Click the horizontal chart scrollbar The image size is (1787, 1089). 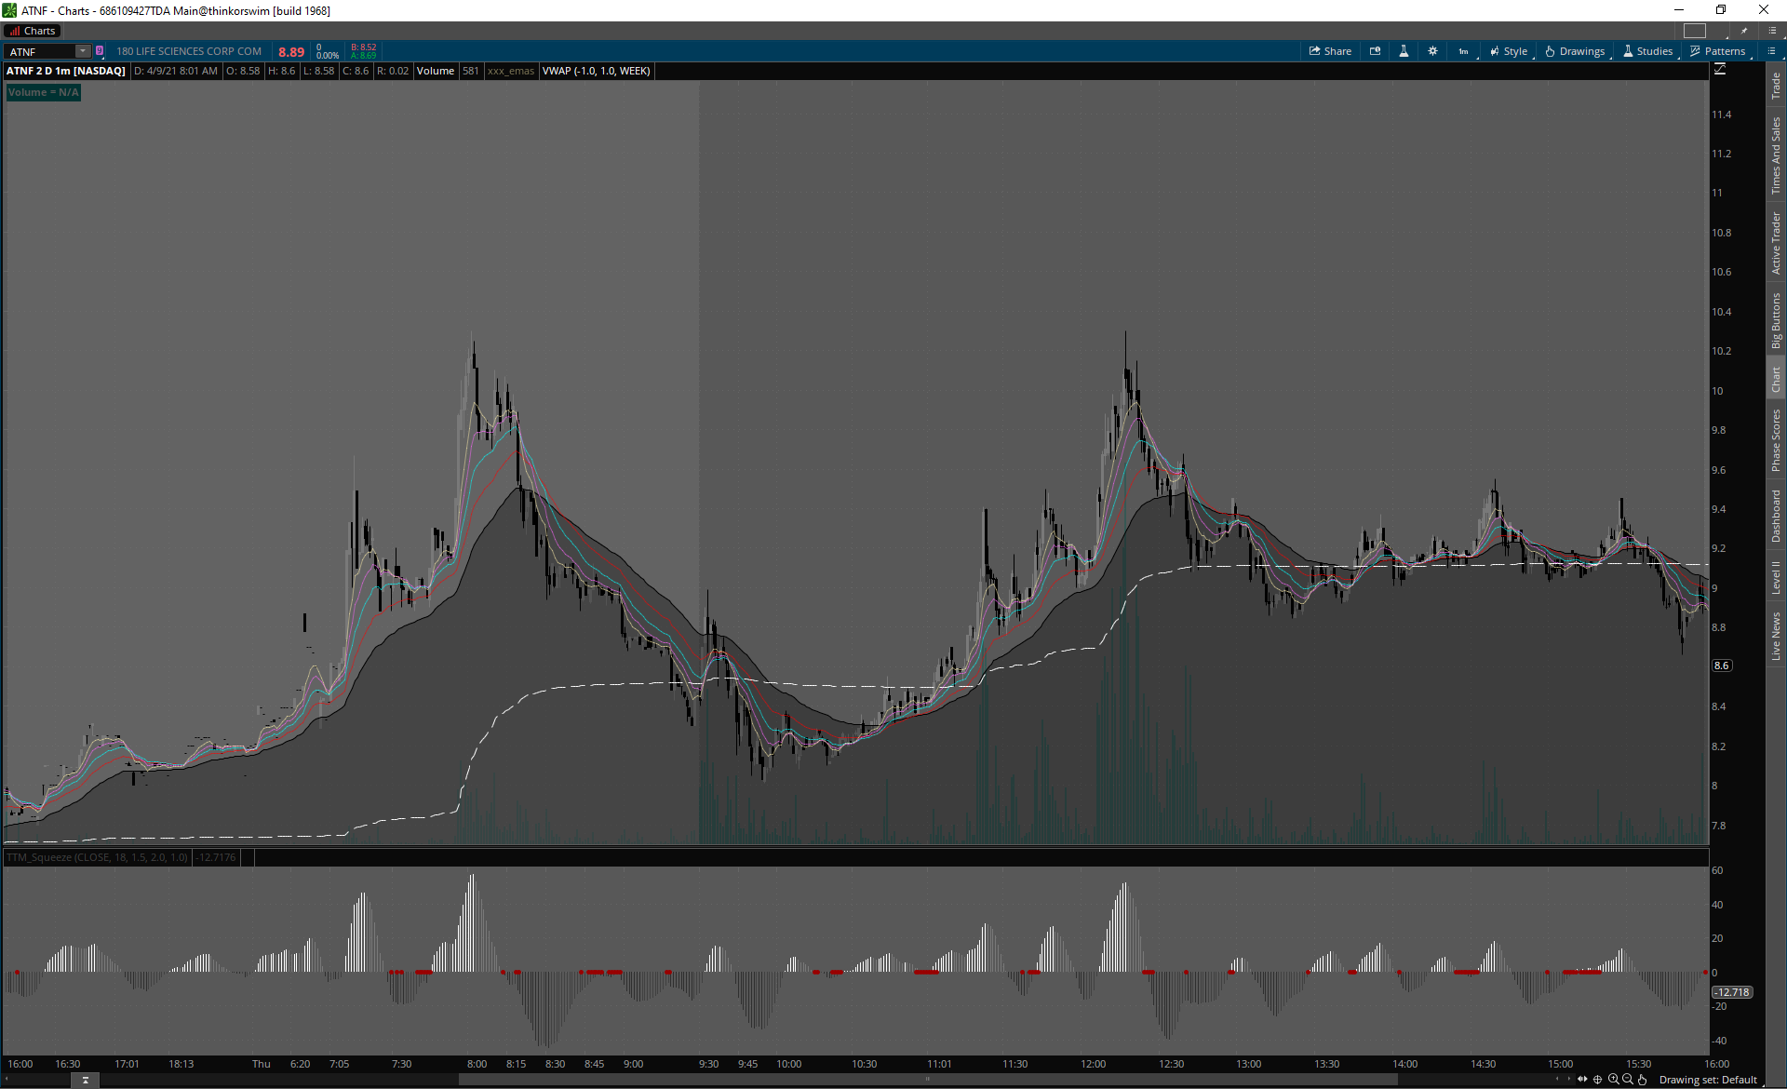click(927, 1080)
